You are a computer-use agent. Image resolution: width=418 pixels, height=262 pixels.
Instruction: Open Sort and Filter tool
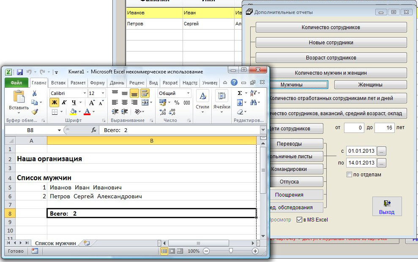(x=253, y=93)
